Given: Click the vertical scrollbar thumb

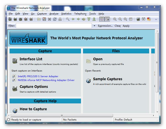Looking at the screenshot, I should (x=157, y=62).
